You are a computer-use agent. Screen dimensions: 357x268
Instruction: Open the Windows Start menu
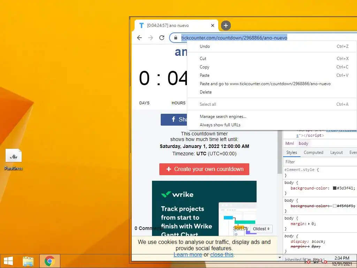pos(8,261)
